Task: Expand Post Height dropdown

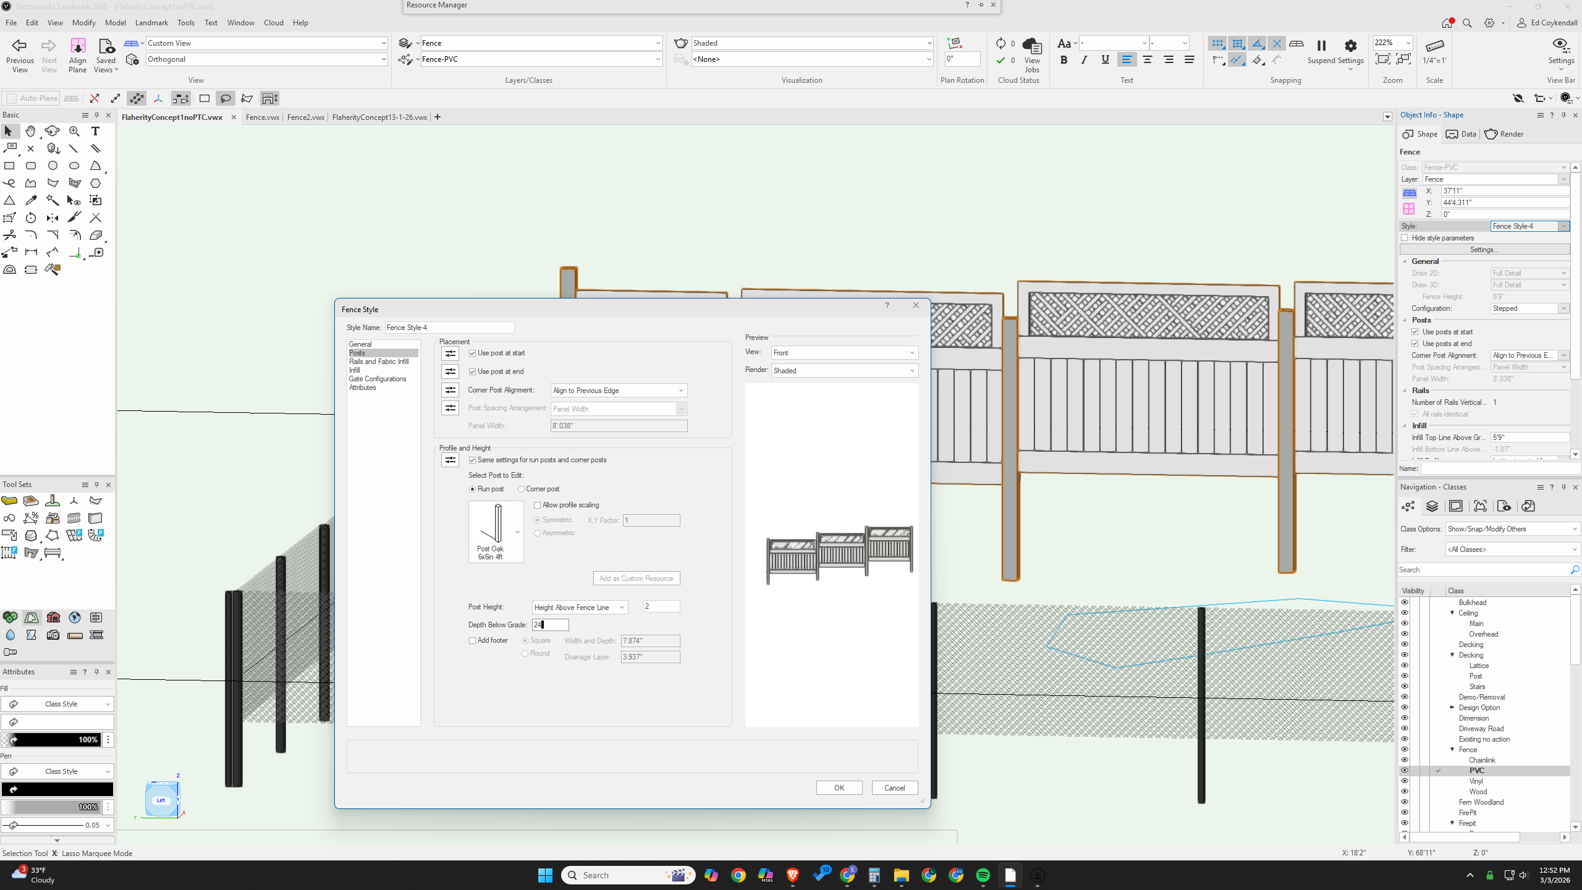Action: click(x=580, y=608)
